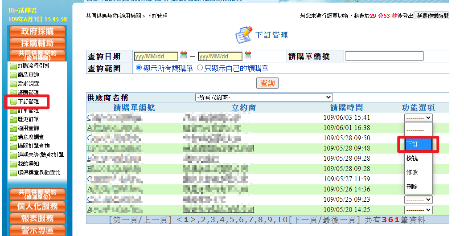Open the start date calendar picker icon
This screenshot has height=236, width=464.
[x=184, y=55]
